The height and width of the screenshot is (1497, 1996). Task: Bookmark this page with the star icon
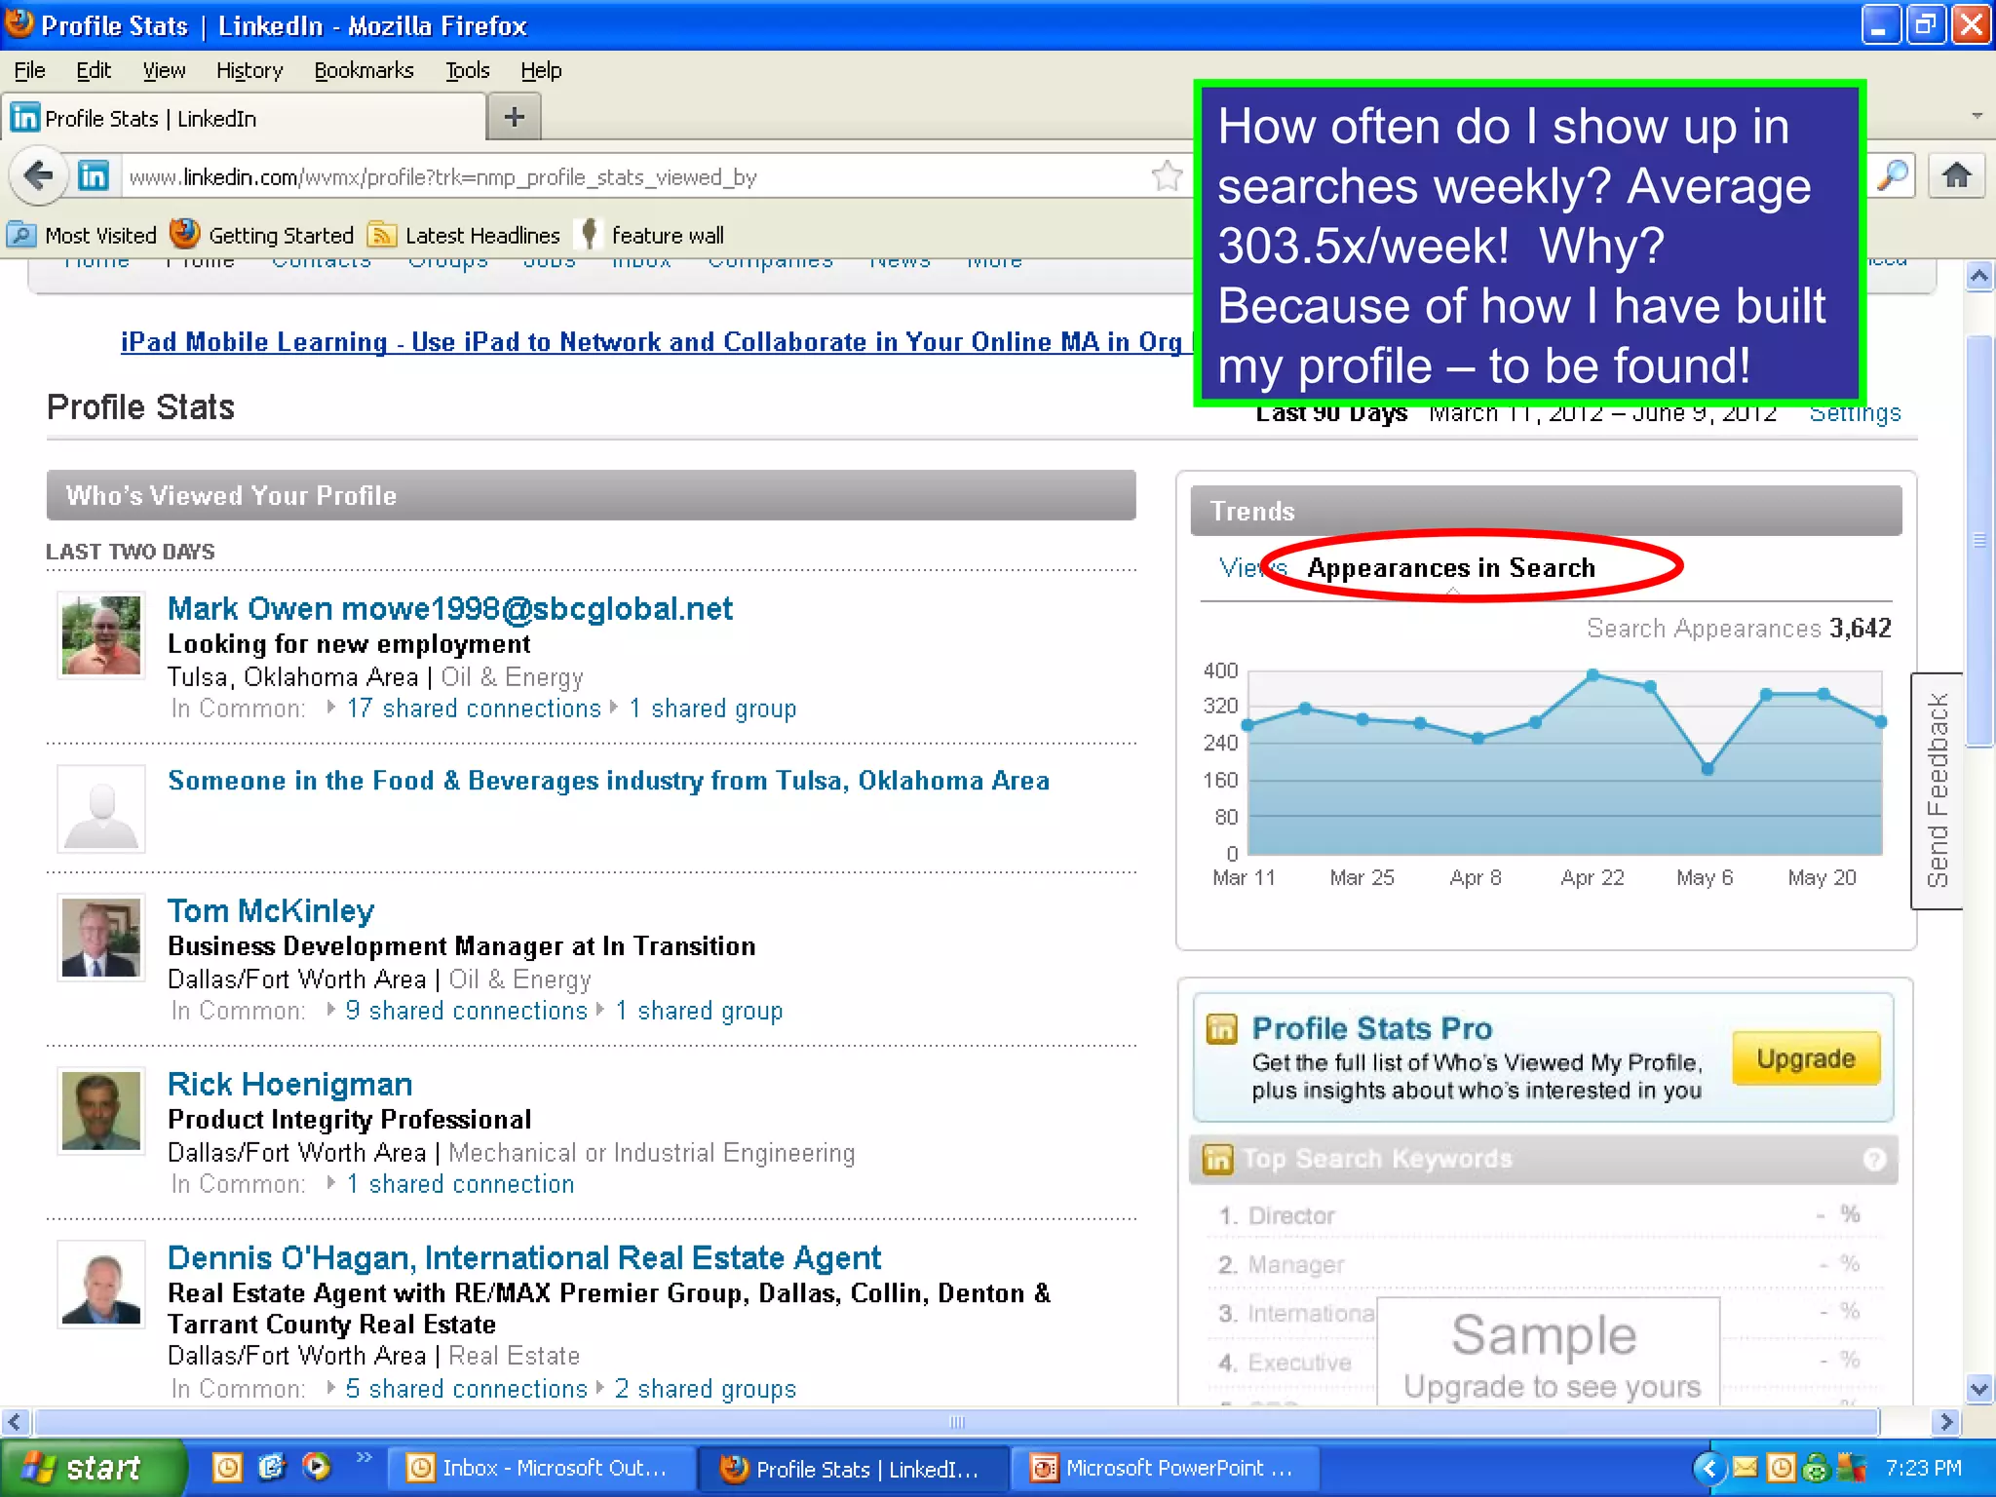coord(1167,176)
